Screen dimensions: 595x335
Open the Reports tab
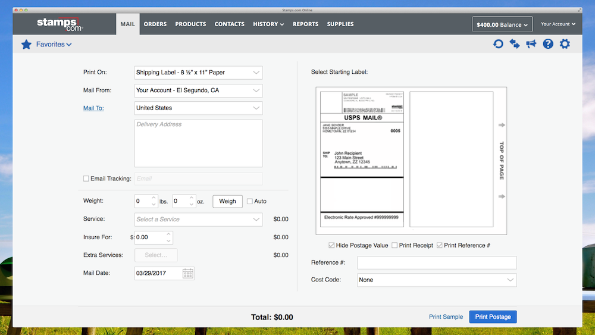305,24
